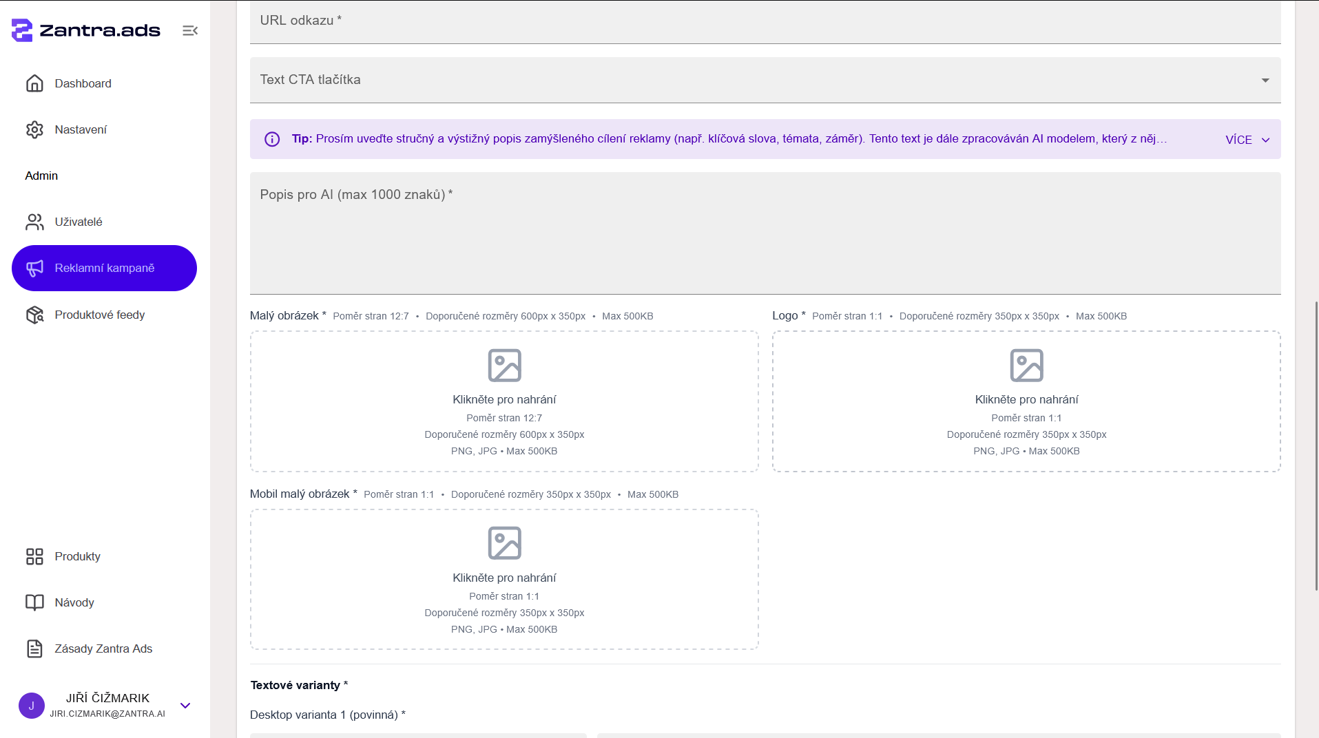The image size is (1319, 738).
Task: Focus the URL odkazu input field
Action: tap(765, 22)
